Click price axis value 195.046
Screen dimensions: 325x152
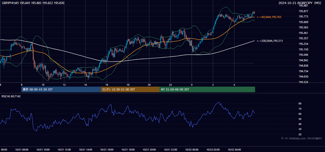[304, 55]
